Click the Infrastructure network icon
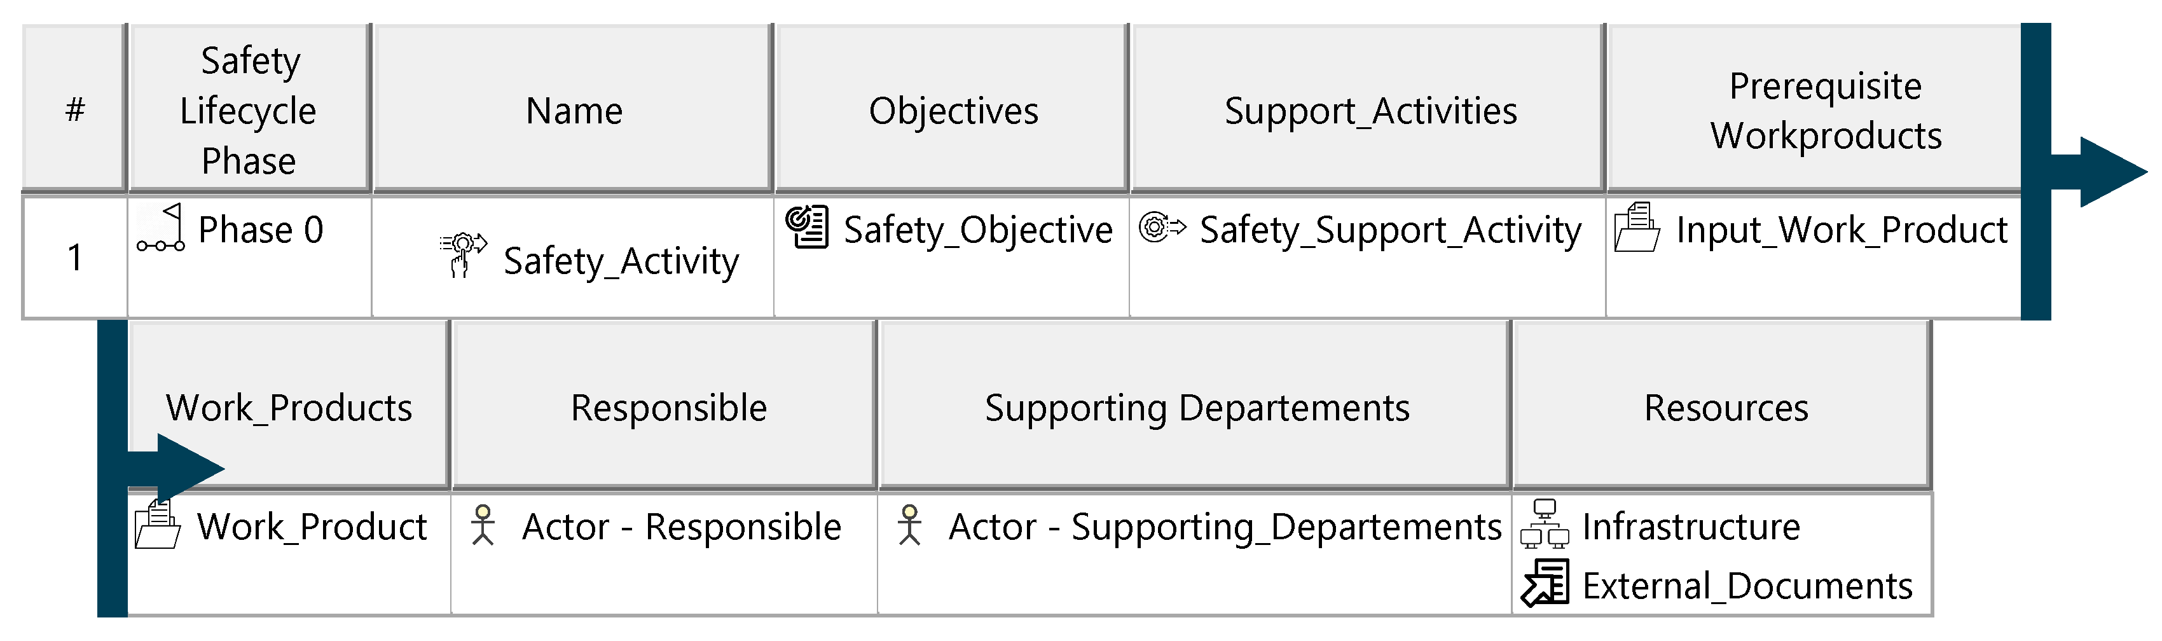This screenshot has width=2162, height=641. (1545, 525)
